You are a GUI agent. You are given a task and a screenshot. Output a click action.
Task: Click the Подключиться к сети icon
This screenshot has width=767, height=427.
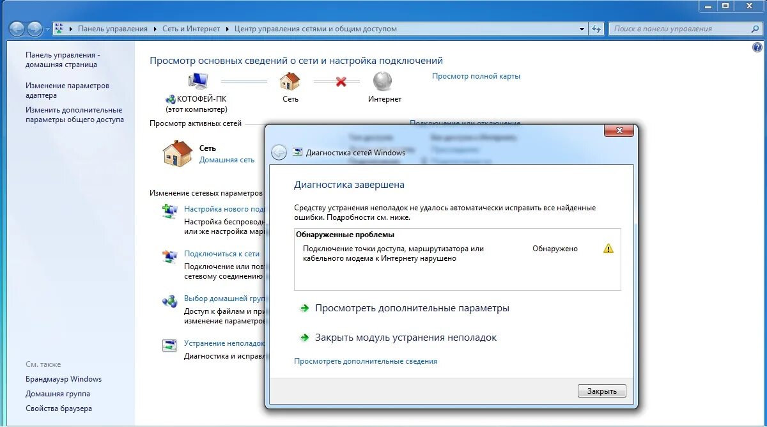[x=169, y=256]
